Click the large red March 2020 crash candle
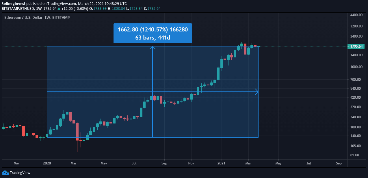The width and height of the screenshot is (368, 178). tap(77, 132)
